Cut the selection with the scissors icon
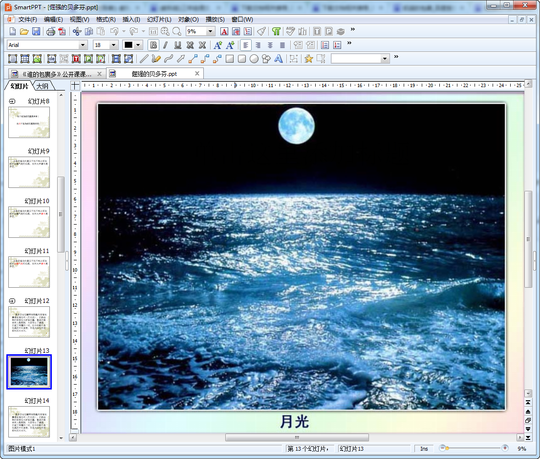This screenshot has width=540, height=459. pyautogui.click(x=77, y=31)
